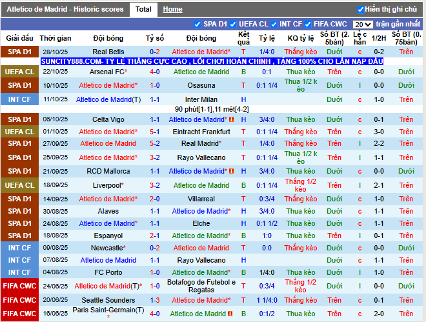Click the 0-2 score against Real Betis
The width and height of the screenshot is (426, 322).
coord(155,52)
